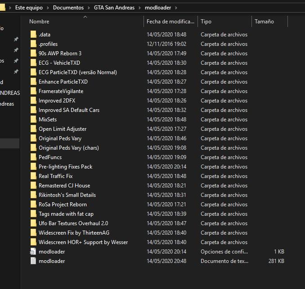The height and width of the screenshot is (289, 305).
Task: Navigate to GTA San Andreas breadcrumb
Action: point(114,8)
